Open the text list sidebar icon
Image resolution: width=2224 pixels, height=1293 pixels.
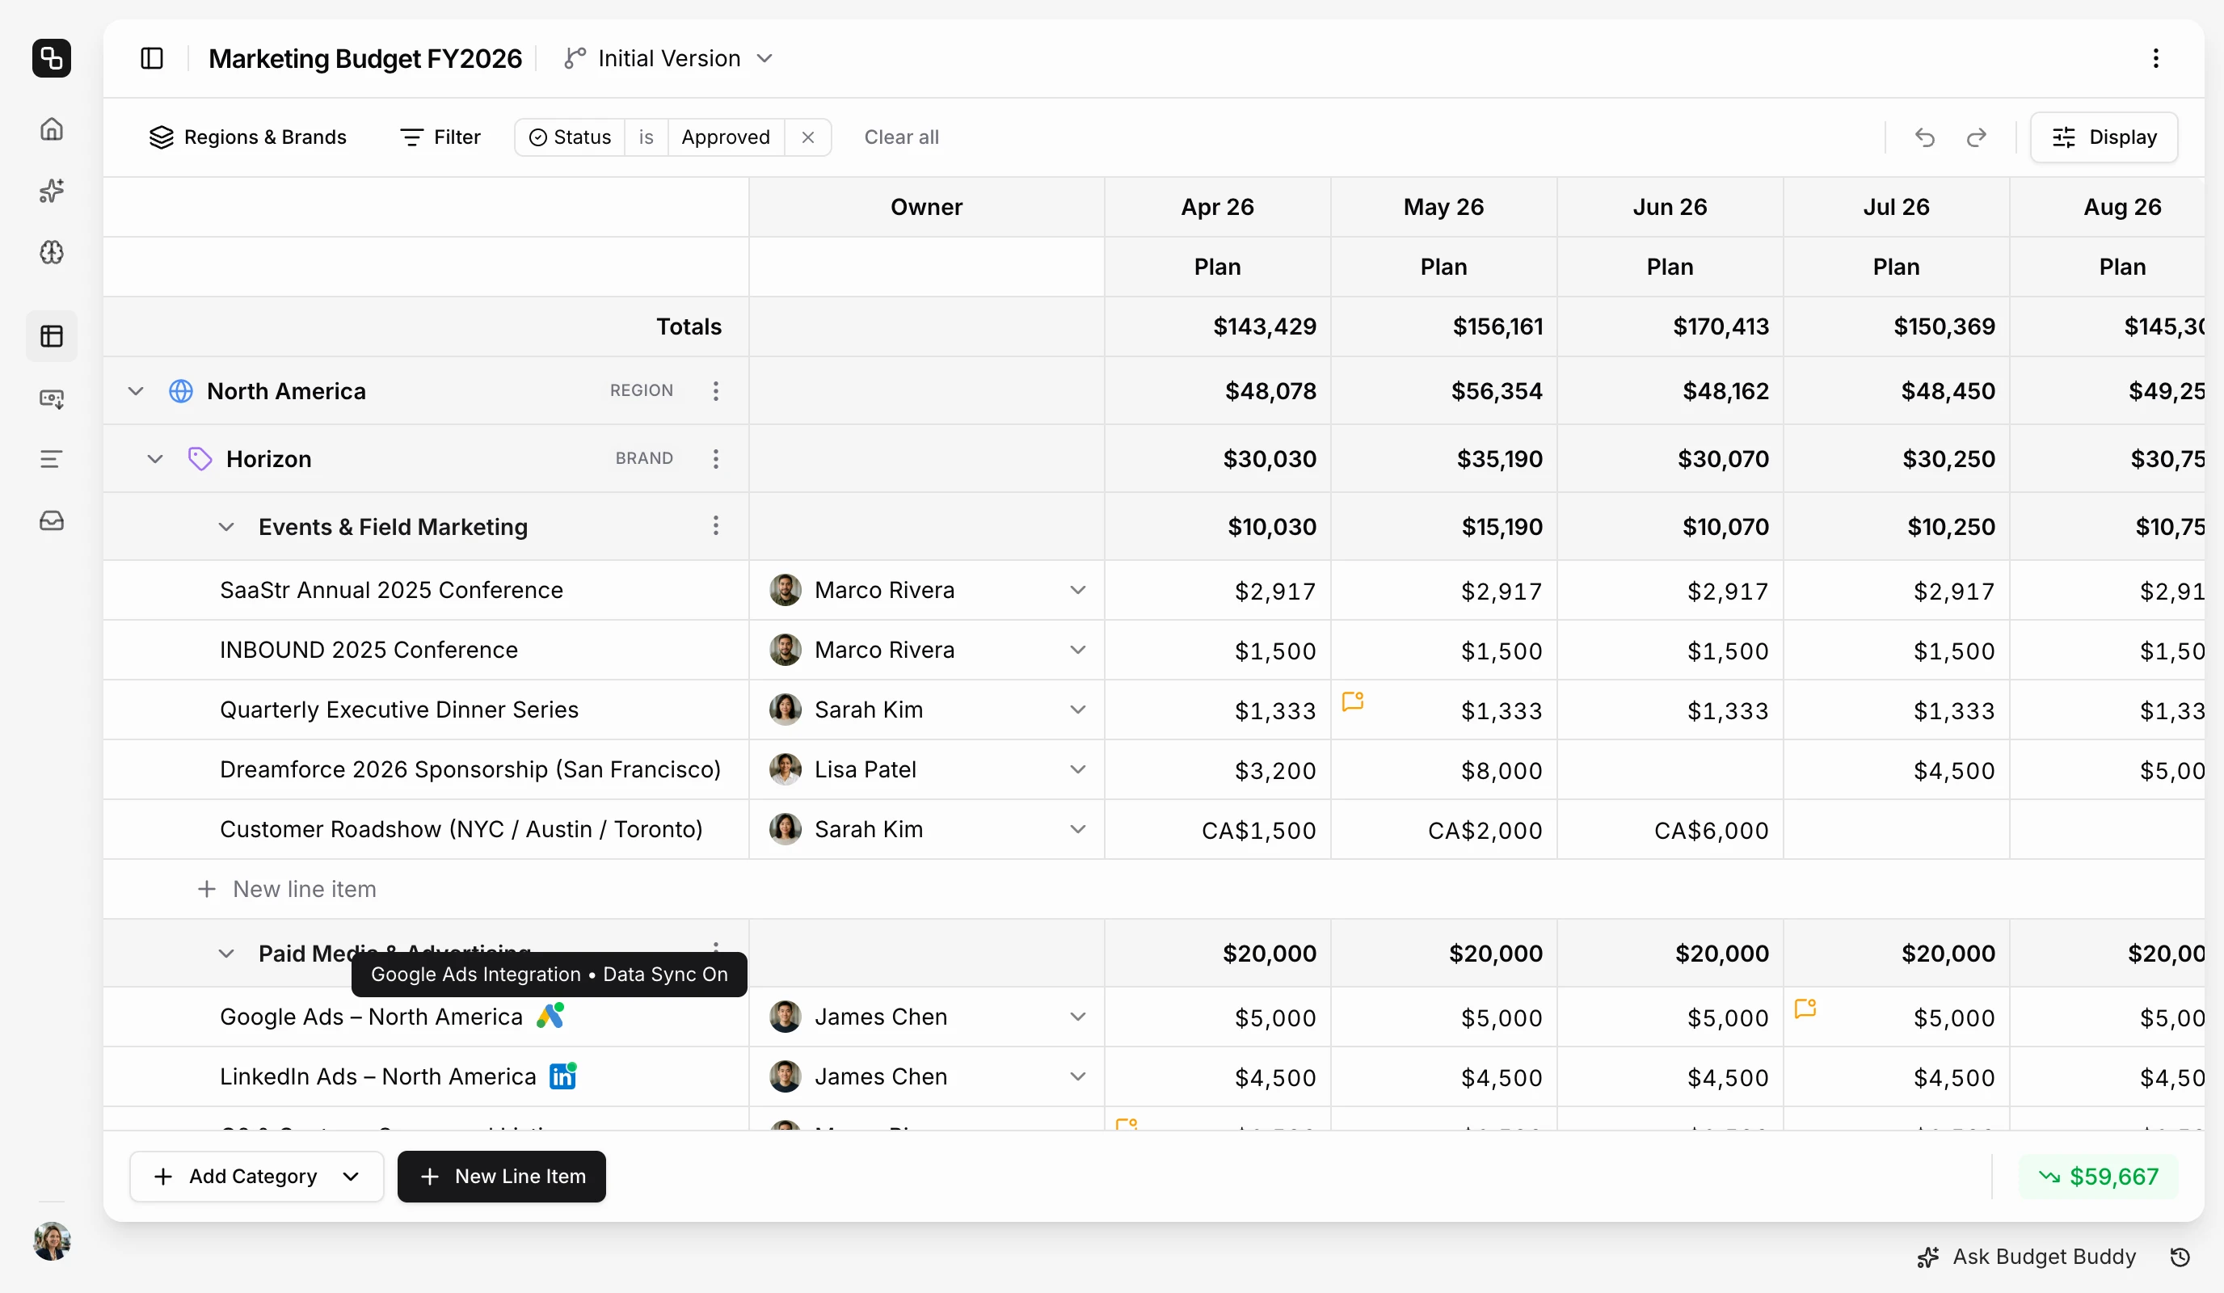coord(51,459)
